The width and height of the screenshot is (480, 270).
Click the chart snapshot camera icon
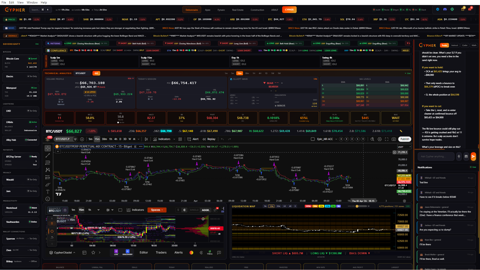pyautogui.click(x=394, y=139)
